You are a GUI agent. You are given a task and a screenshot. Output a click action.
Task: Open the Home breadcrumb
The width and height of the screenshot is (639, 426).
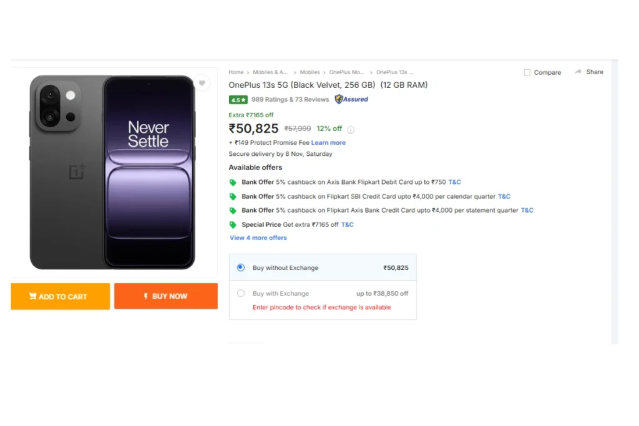pos(236,72)
